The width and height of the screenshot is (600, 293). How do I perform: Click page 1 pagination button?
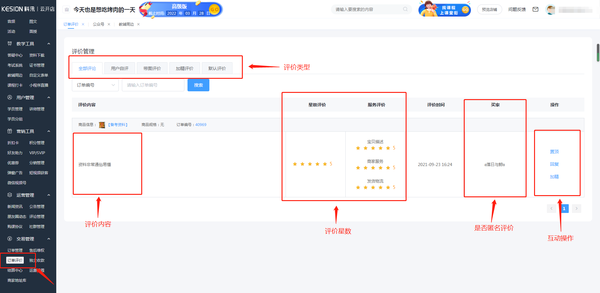[564, 209]
